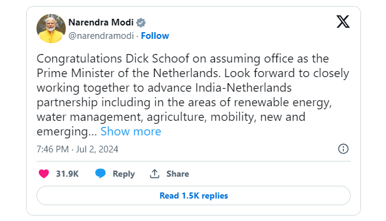The image size is (386, 221).
Task: Select the Reply text label
Action: click(124, 174)
